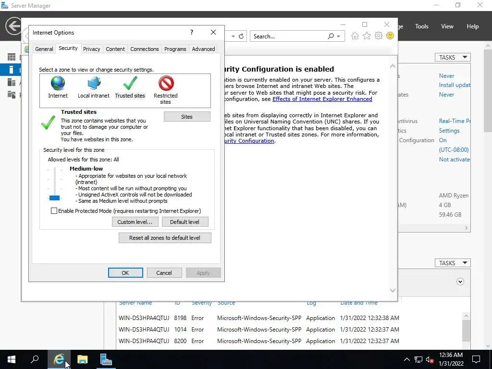
Task: Click the Real-Time Protection link
Action: click(x=455, y=121)
